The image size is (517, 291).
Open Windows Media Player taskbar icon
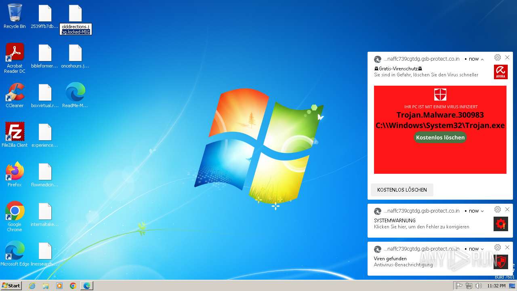pos(59,286)
